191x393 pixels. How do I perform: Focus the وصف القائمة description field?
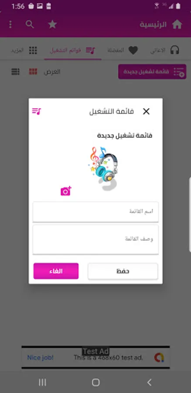pyautogui.click(x=95, y=239)
